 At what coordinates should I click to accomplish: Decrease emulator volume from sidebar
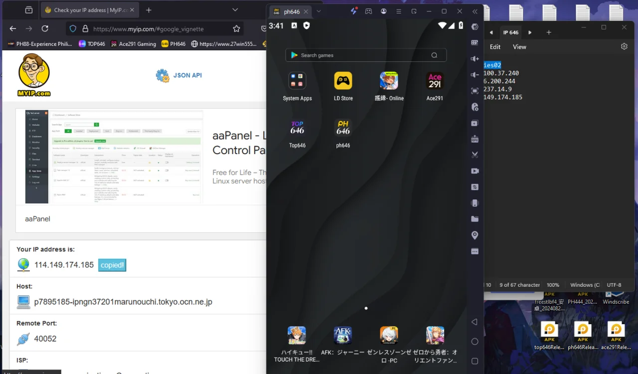(475, 75)
